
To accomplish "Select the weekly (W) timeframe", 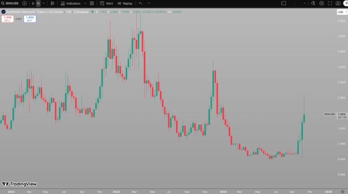I will tap(38, 3).
